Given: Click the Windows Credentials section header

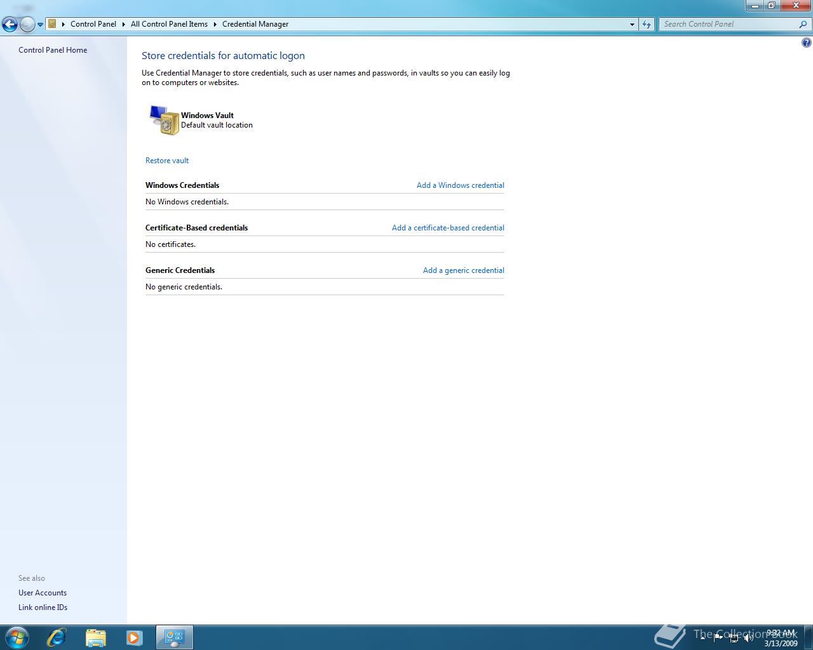Looking at the screenshot, I should 182,185.
